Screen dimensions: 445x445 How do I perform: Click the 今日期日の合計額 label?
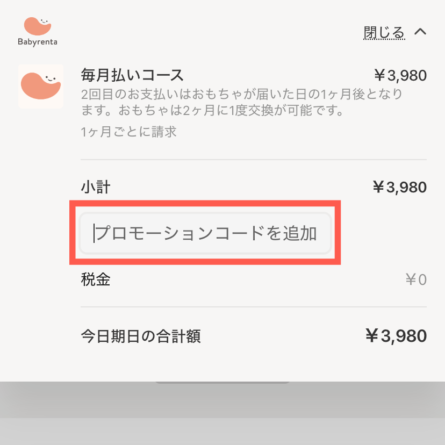tap(141, 336)
